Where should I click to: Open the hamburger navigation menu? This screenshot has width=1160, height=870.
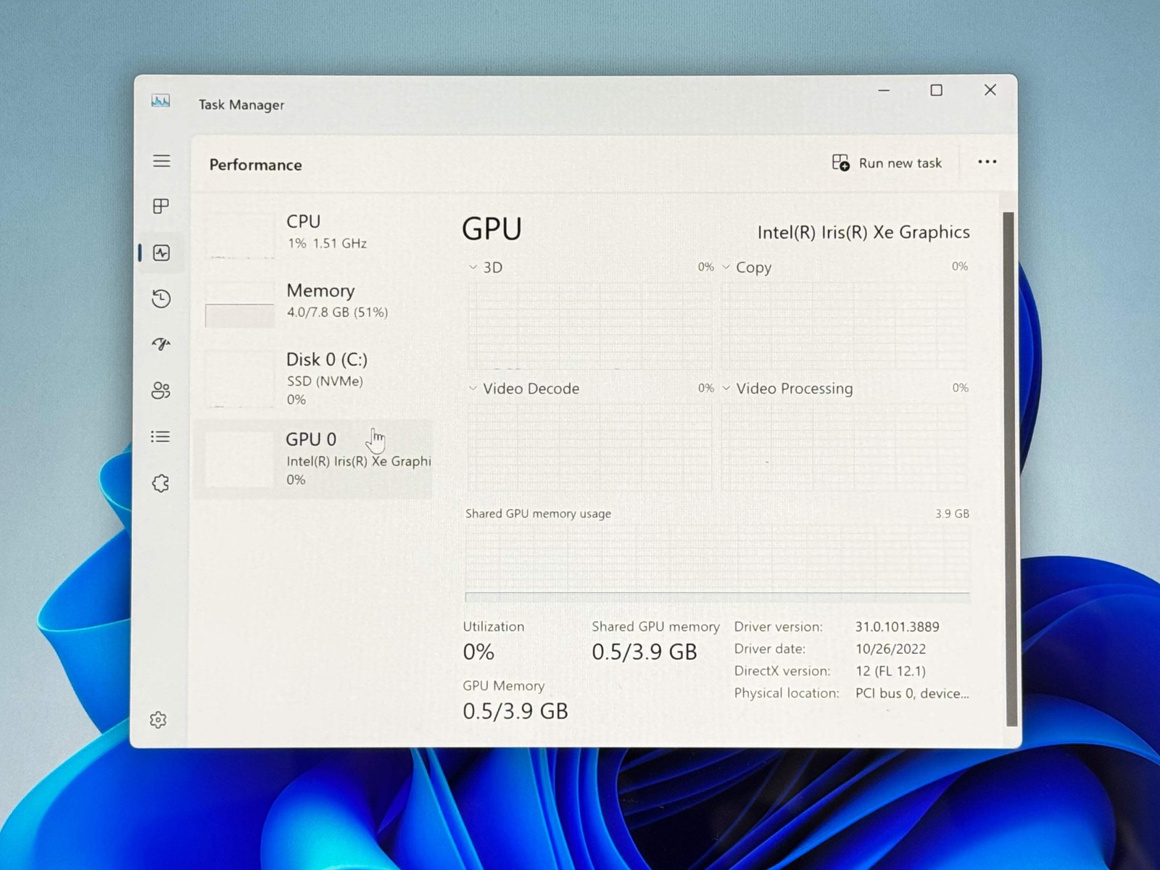[x=162, y=161]
